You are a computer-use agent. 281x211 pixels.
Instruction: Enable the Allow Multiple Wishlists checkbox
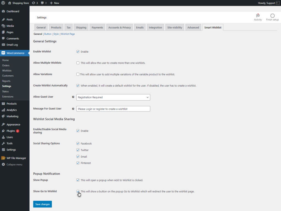coord(78,63)
